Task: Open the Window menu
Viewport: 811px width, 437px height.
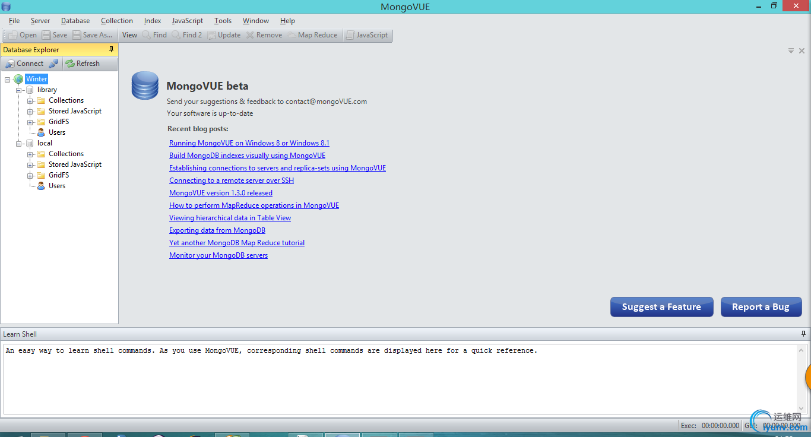Action: (x=256, y=21)
